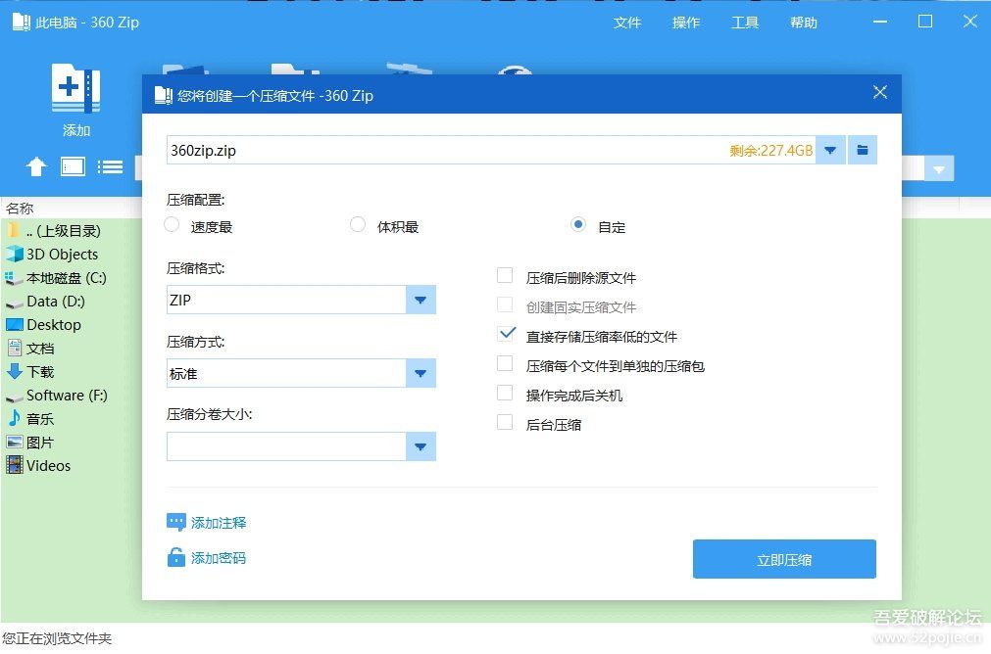Expand the archive path dropdown arrow
Viewport: 991px width, 654px height.
[x=830, y=150]
